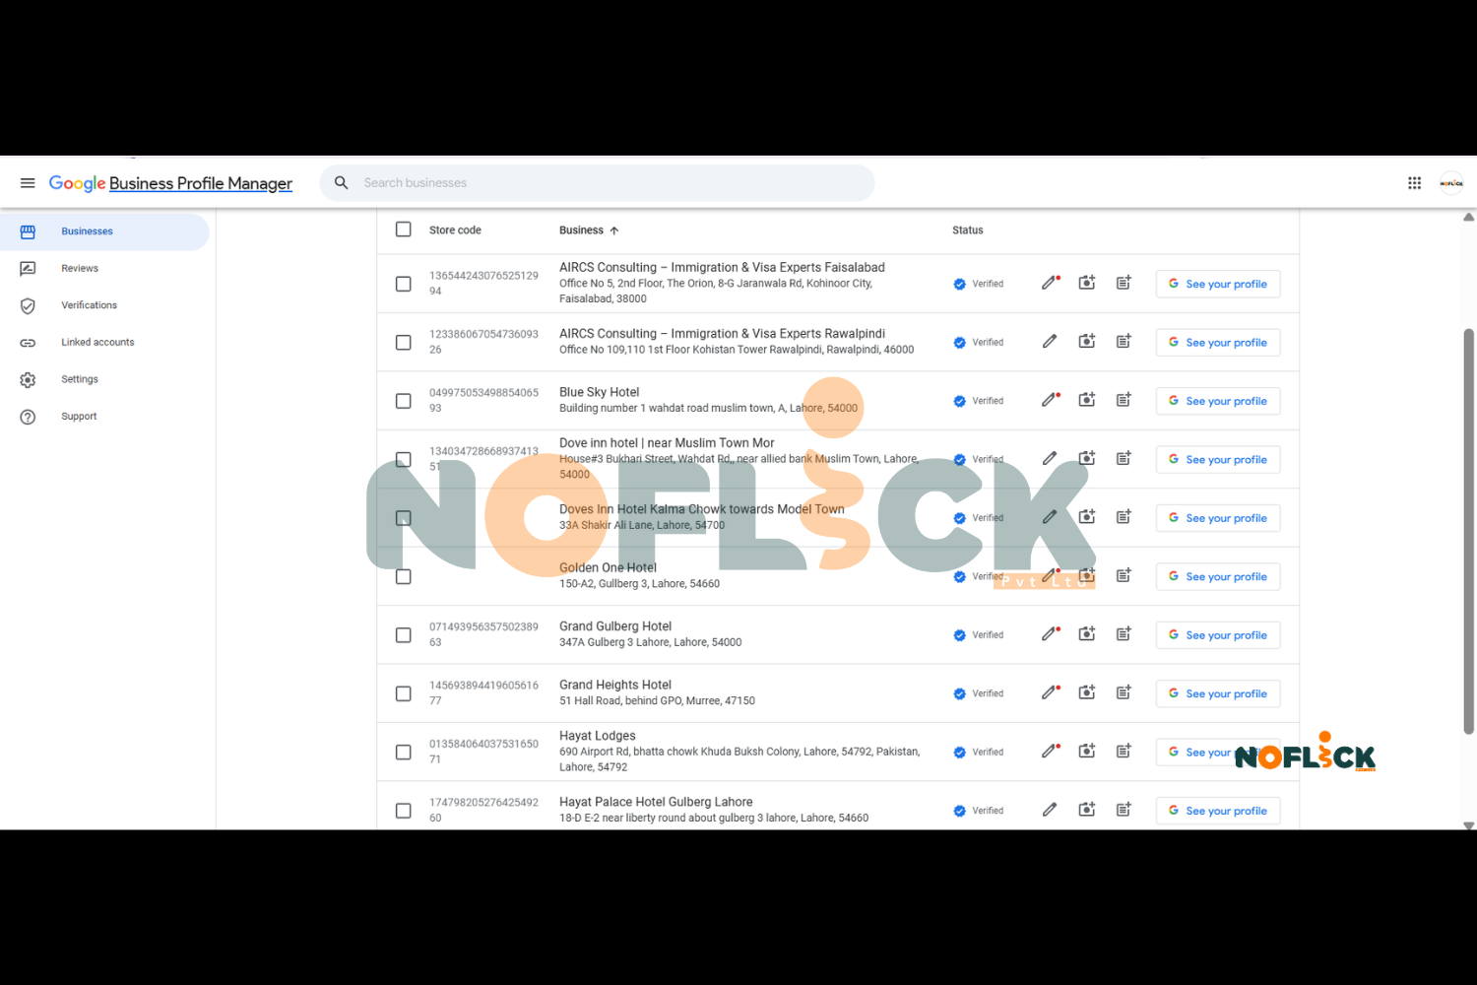Image resolution: width=1477 pixels, height=985 pixels.
Task: See profile for Grand Heights Hotel
Action: [1218, 694]
